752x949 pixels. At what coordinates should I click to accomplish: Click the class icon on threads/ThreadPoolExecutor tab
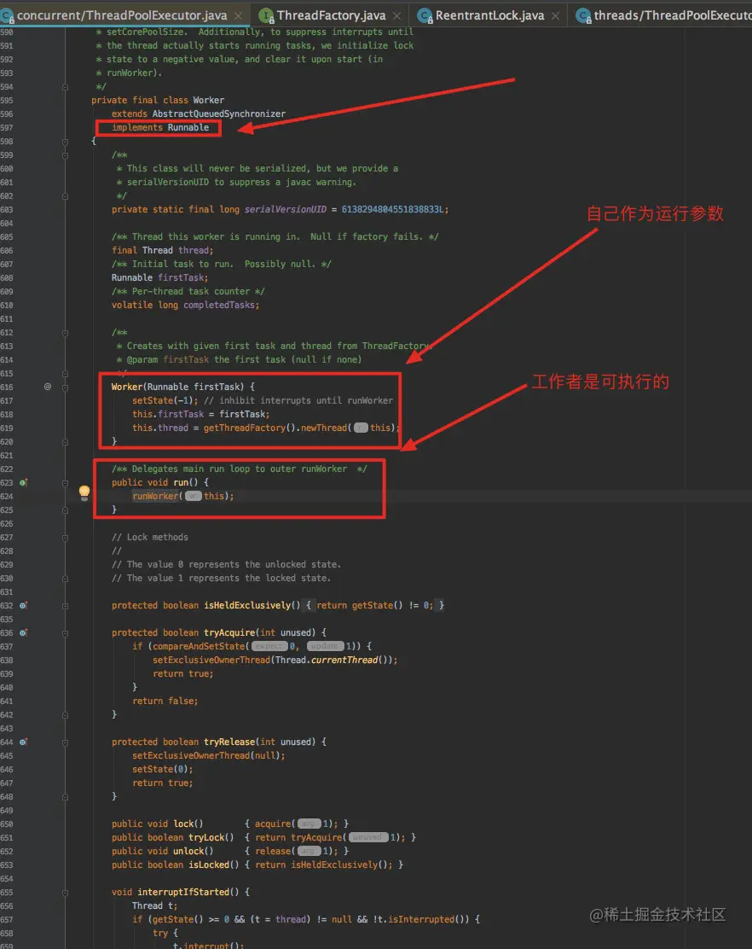(x=583, y=15)
